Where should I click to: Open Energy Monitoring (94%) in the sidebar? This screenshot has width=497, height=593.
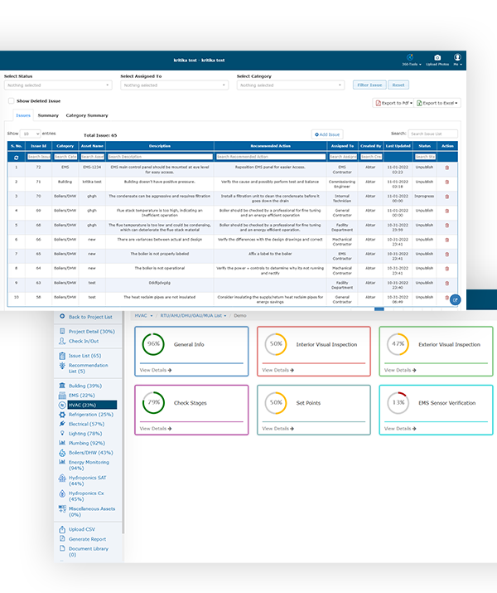click(89, 464)
